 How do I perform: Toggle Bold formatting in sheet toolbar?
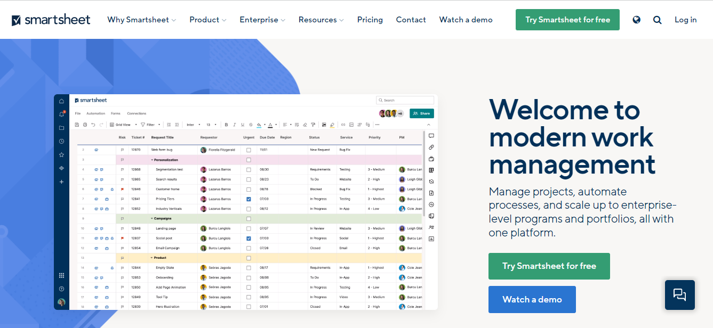click(226, 125)
